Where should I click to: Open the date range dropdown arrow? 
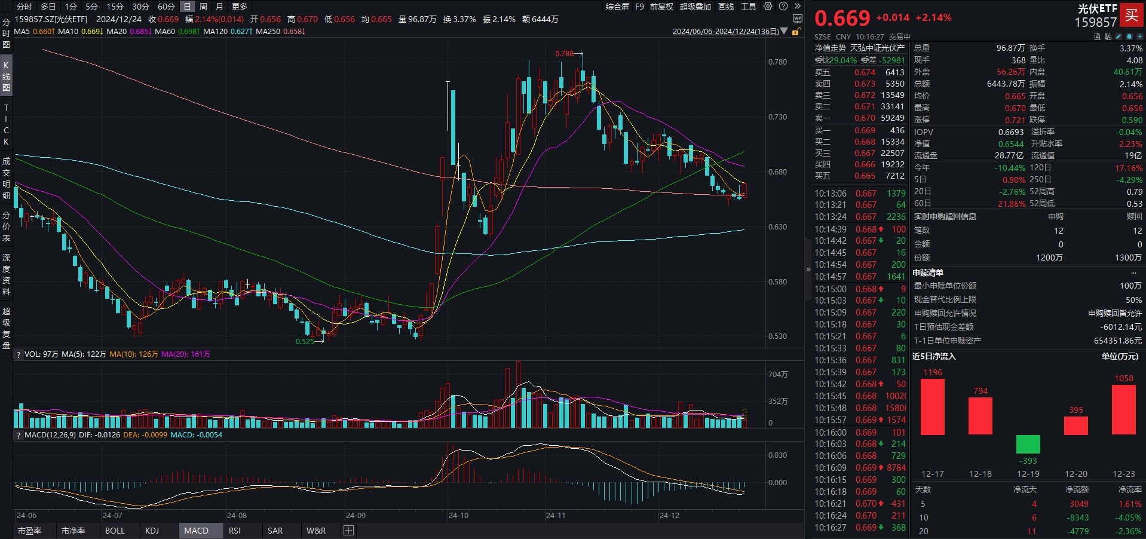coord(785,32)
